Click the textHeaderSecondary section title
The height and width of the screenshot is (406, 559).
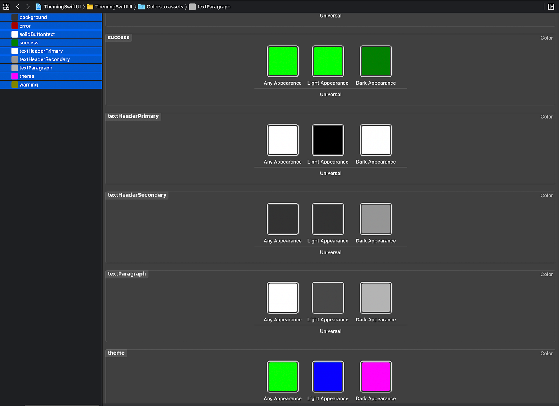coord(137,195)
